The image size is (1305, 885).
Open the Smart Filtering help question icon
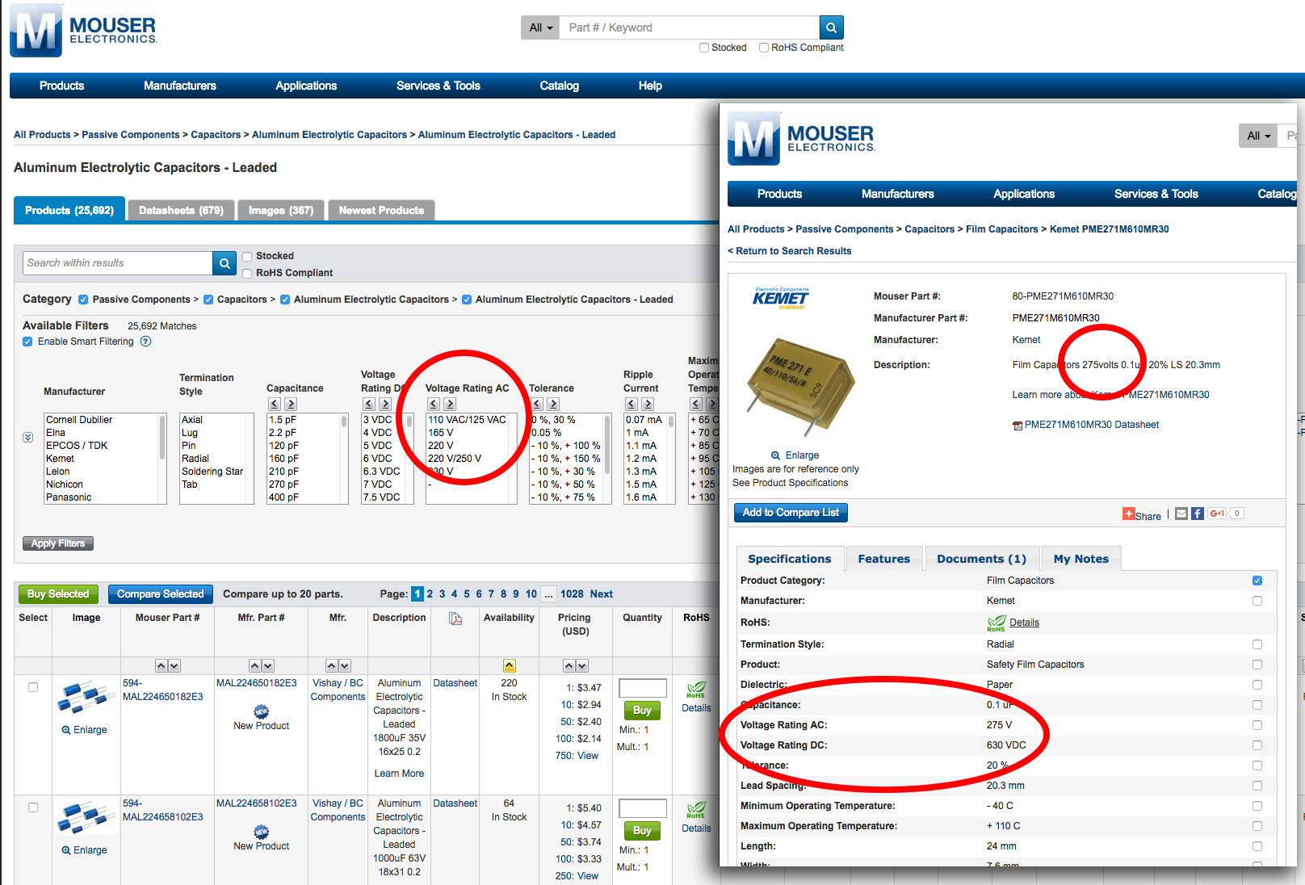pos(146,342)
